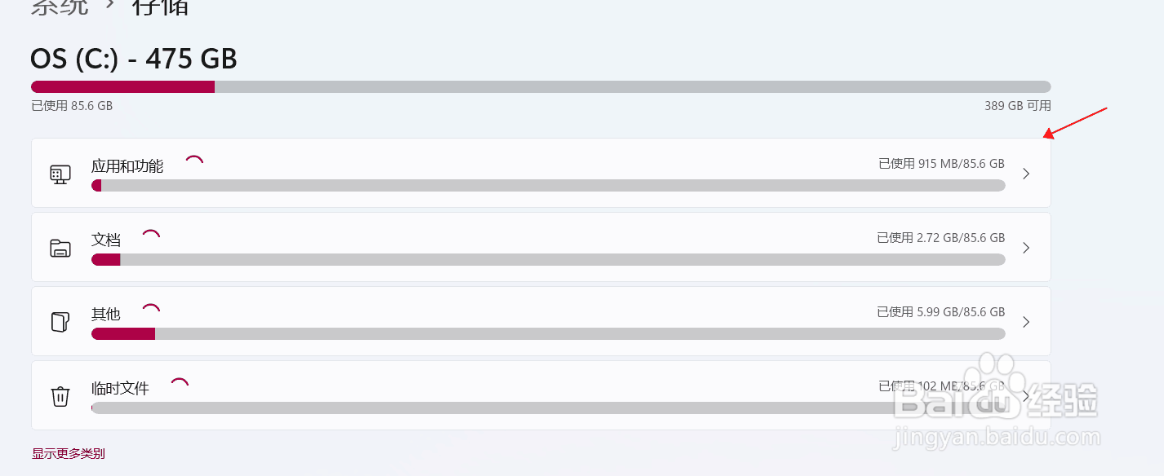Viewport: 1164px width, 476px height.
Task: Click the Apps and features monitor icon
Action: (x=60, y=174)
